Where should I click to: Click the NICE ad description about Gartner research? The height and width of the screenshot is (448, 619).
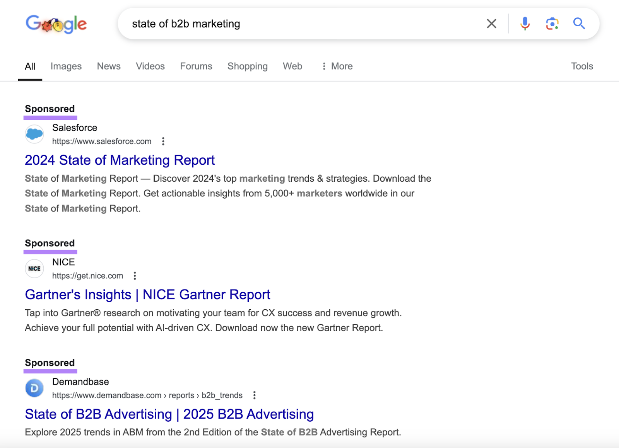click(x=214, y=320)
